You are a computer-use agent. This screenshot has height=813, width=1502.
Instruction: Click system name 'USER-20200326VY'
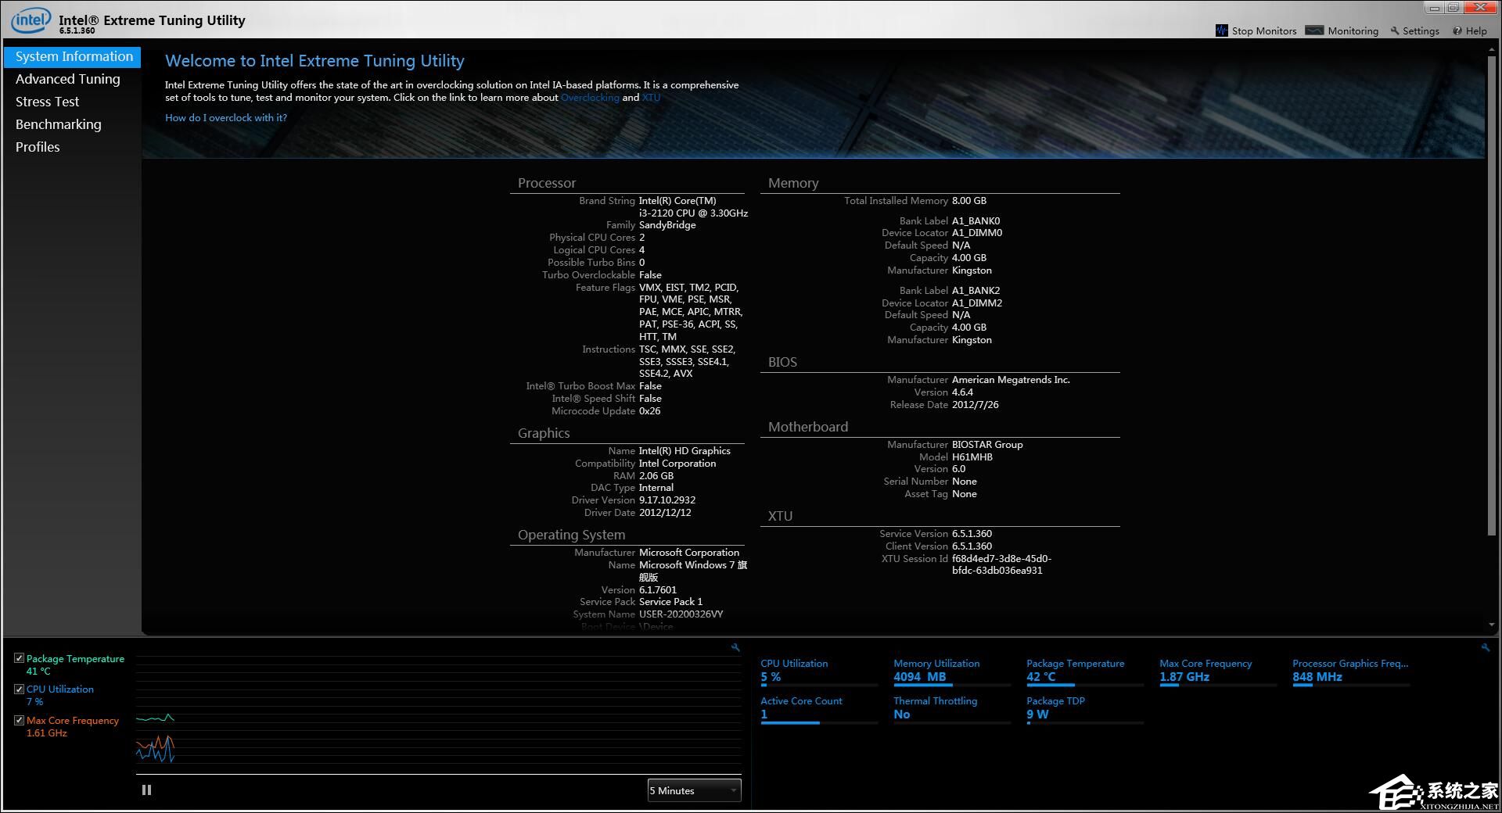(681, 614)
